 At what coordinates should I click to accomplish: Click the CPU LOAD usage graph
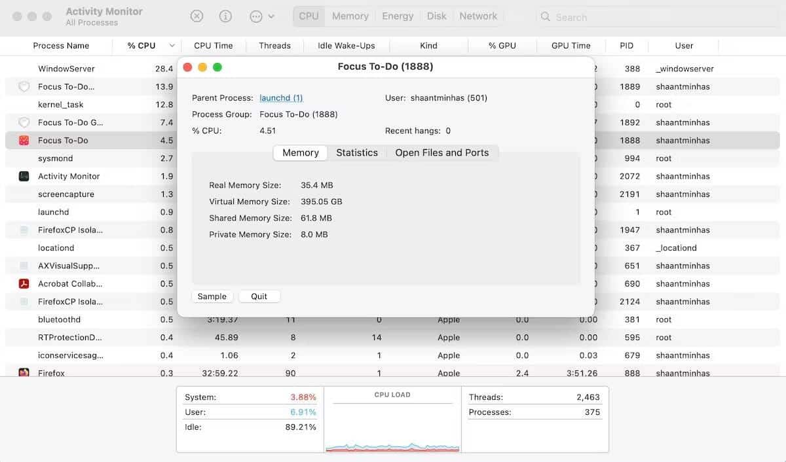(392, 422)
